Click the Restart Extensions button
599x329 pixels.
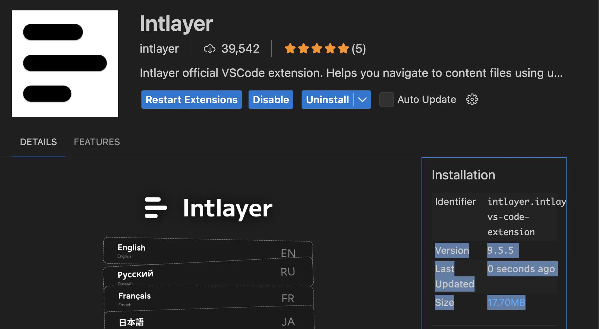coord(192,100)
